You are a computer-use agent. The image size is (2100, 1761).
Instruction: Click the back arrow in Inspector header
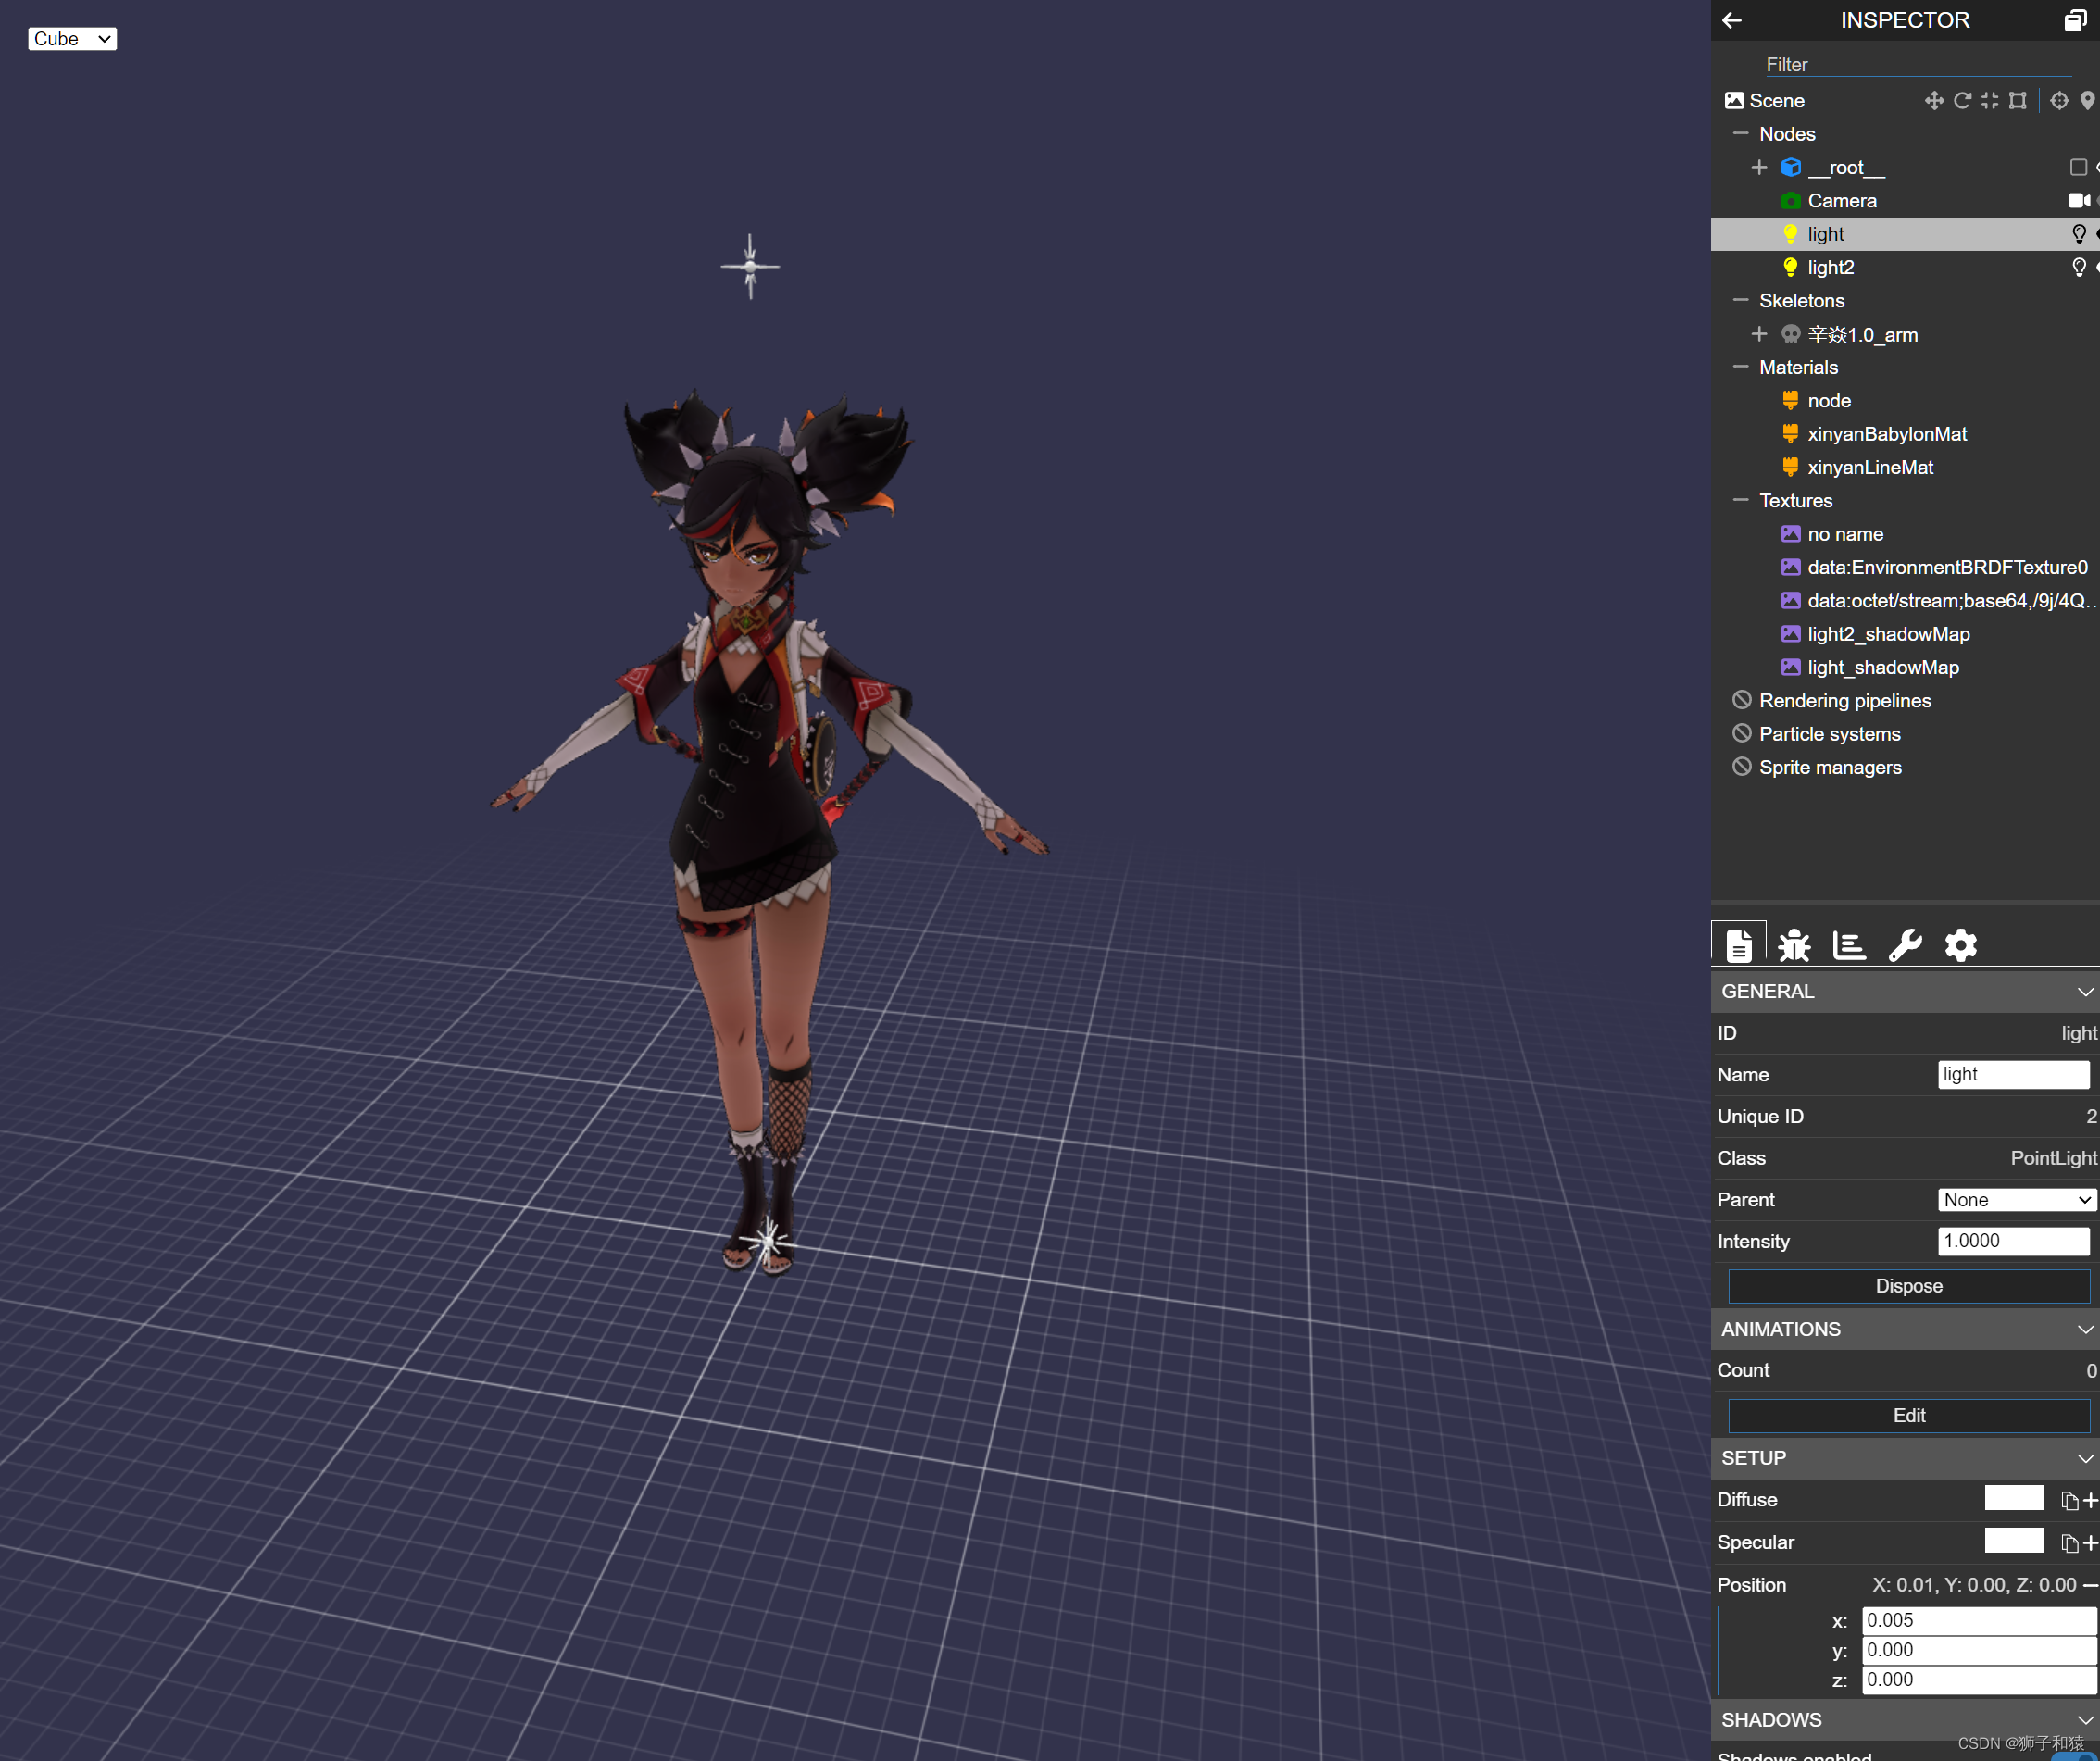pyautogui.click(x=1732, y=20)
